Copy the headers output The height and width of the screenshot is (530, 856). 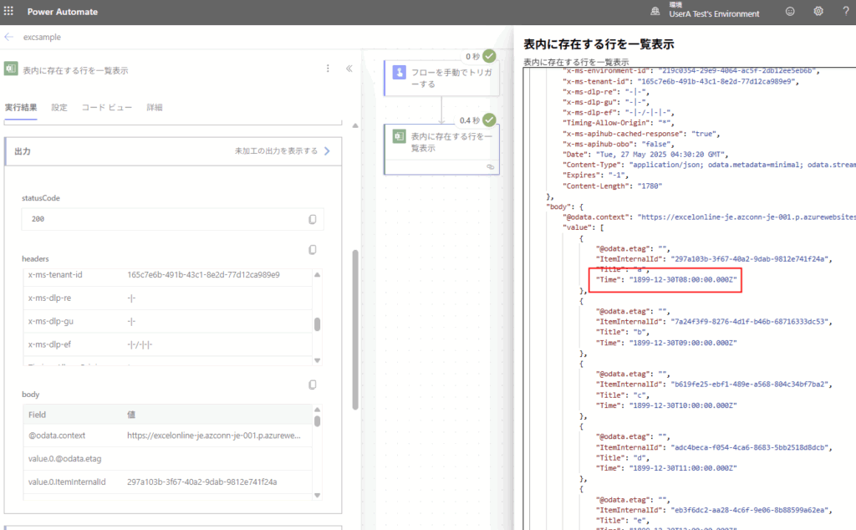coord(312,250)
